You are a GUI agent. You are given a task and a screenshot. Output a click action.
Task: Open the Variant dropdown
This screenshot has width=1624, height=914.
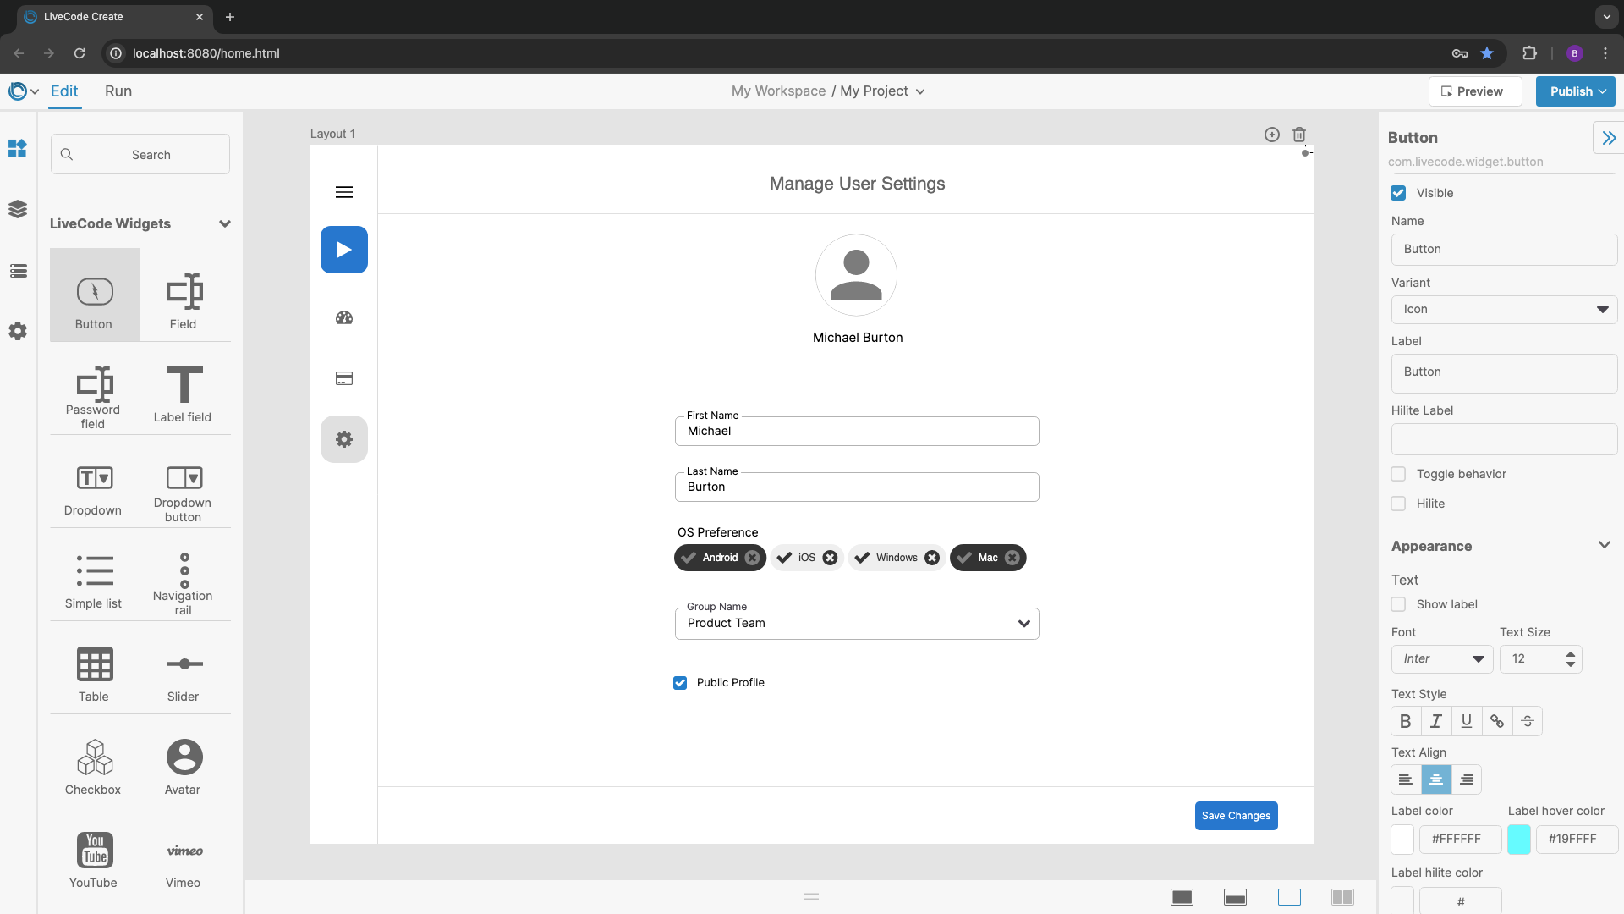[x=1504, y=310]
